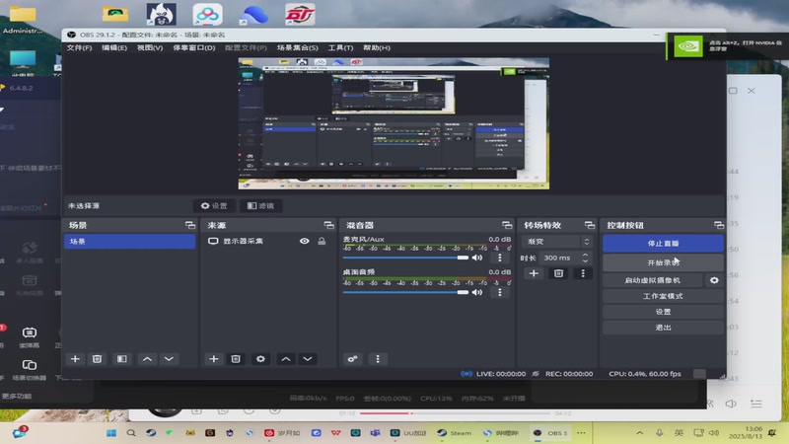Click 启动虚拟摄像机 button

[x=652, y=280]
